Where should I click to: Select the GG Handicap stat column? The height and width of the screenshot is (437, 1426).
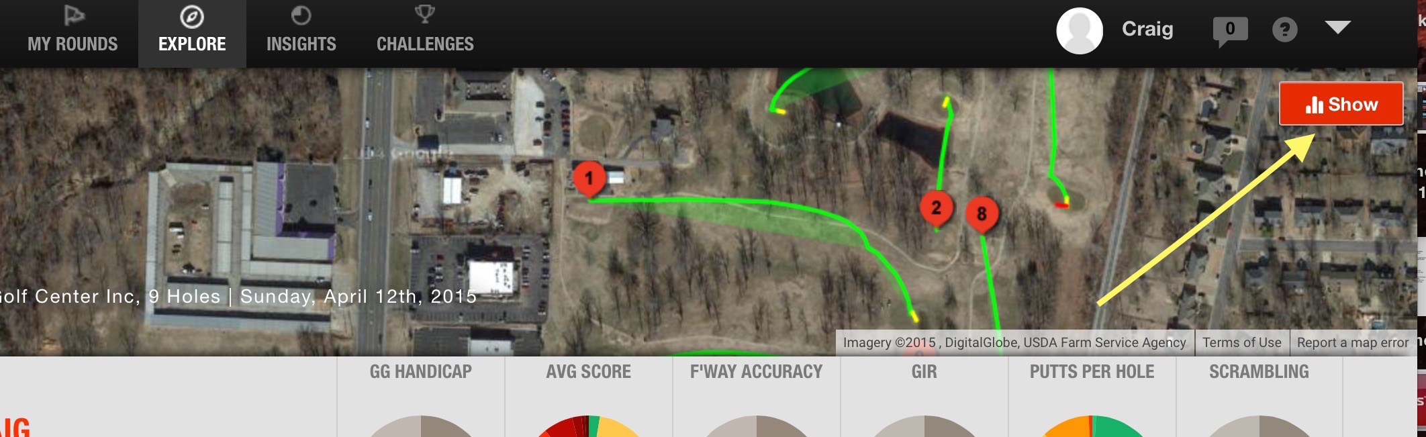coord(420,397)
